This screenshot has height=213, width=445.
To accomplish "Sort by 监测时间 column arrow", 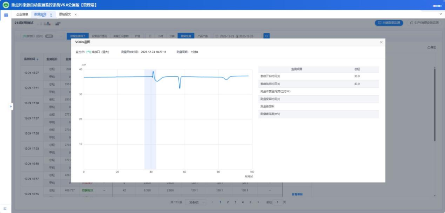I will coord(38,59).
